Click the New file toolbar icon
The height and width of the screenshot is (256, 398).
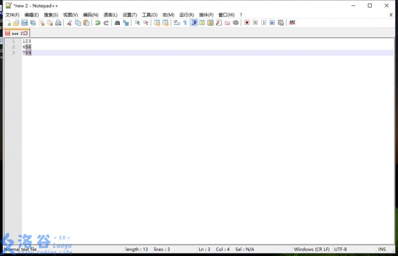tap(8, 23)
